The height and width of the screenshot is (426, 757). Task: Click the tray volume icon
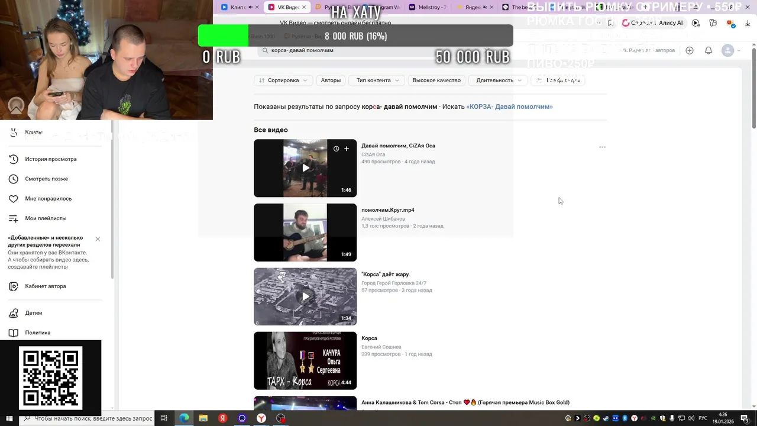pos(691,418)
